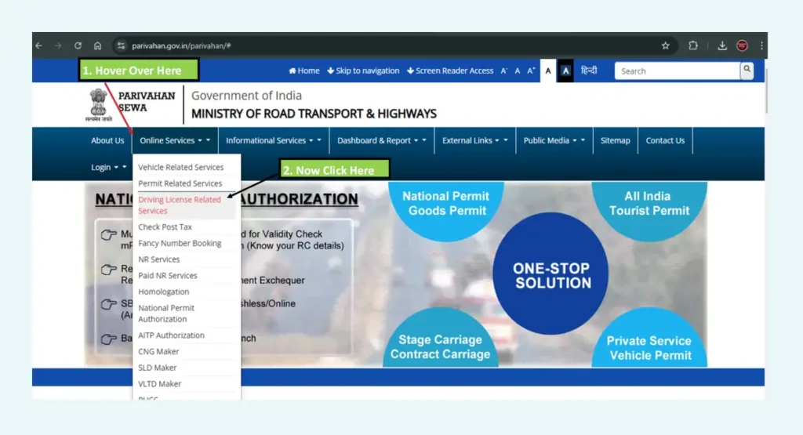Click Ministry of Road Transport & Highways heading
803x435 pixels.
click(x=314, y=114)
